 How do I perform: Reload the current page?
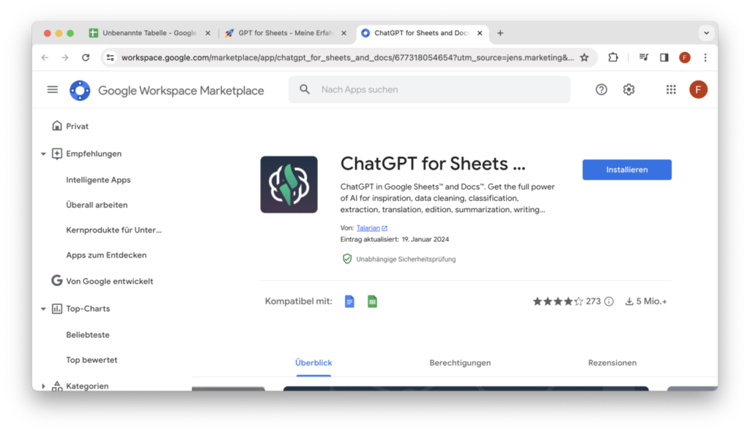pos(86,57)
